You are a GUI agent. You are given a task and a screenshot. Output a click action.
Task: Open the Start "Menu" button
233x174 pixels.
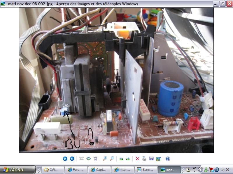[x=18, y=170]
